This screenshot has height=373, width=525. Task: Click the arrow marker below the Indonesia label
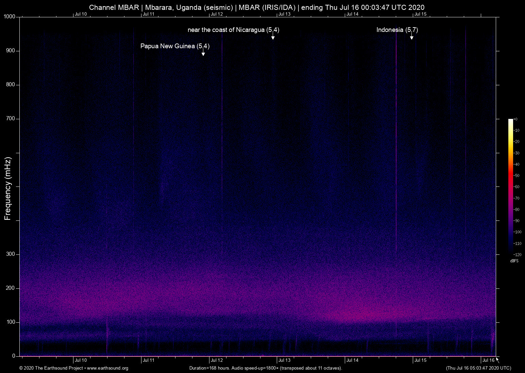[x=411, y=37]
